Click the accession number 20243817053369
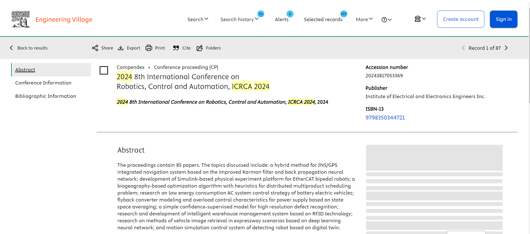The height and width of the screenshot is (234, 530). pyautogui.click(x=384, y=76)
